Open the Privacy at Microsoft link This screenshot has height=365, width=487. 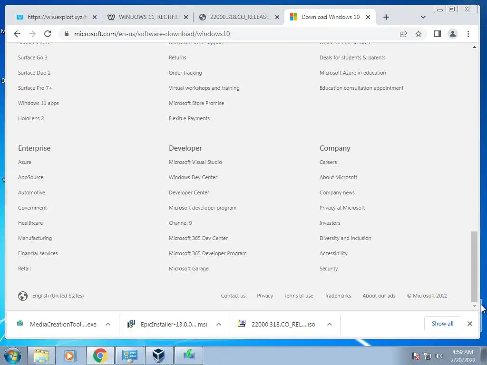342,208
